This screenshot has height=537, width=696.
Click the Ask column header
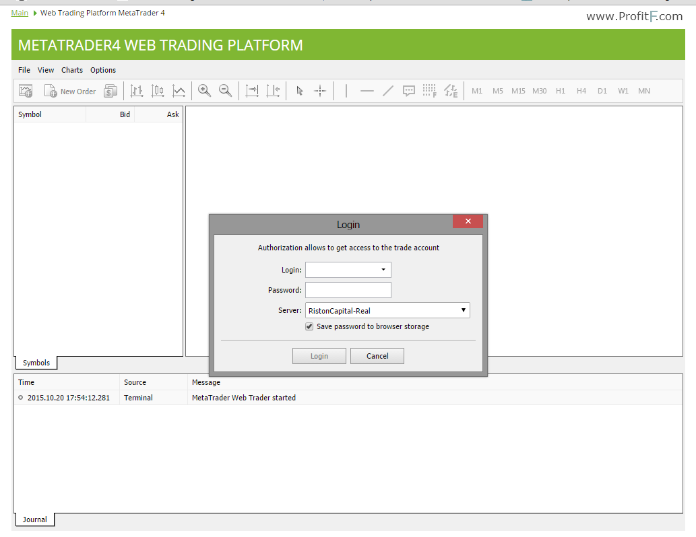[158, 114]
